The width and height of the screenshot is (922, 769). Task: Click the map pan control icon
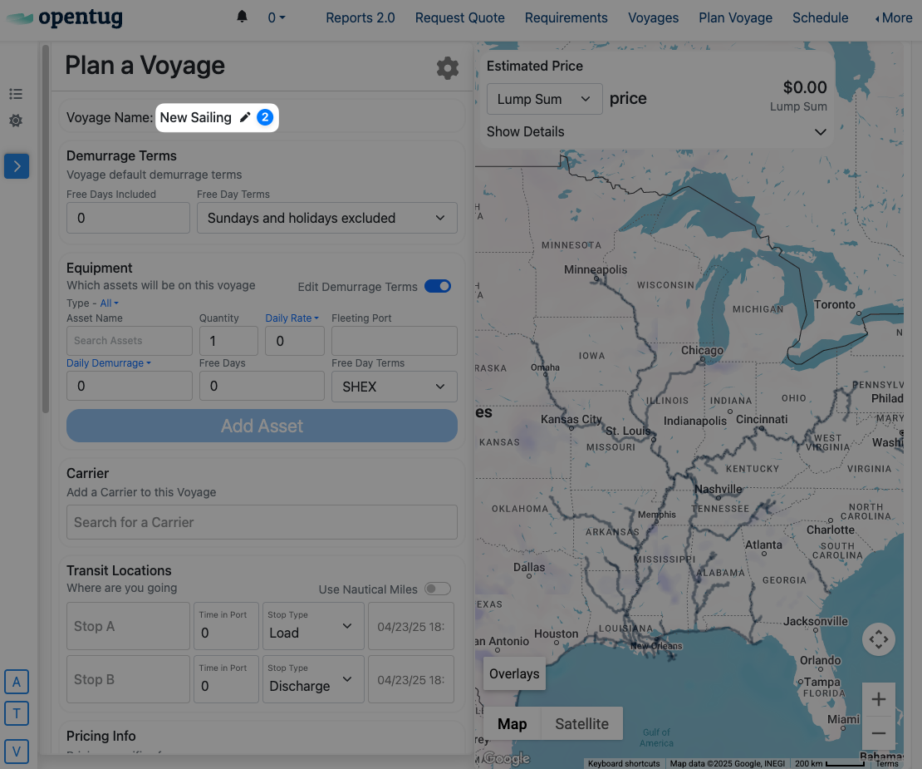click(879, 639)
